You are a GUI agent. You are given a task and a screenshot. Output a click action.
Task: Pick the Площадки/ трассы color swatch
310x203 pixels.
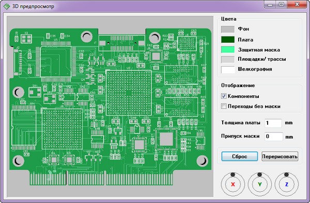click(x=228, y=59)
